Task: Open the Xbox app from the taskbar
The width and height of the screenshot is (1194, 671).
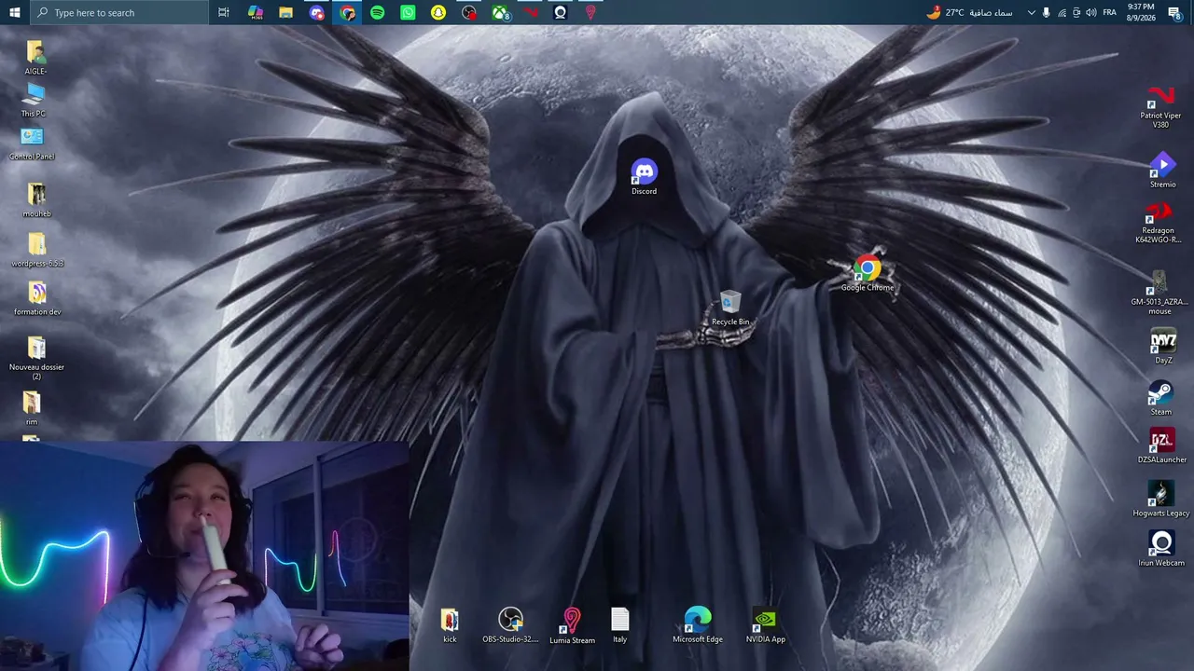Action: (500, 12)
